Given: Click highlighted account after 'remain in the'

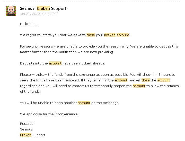Looking at the screenshot, I should [121, 80].
